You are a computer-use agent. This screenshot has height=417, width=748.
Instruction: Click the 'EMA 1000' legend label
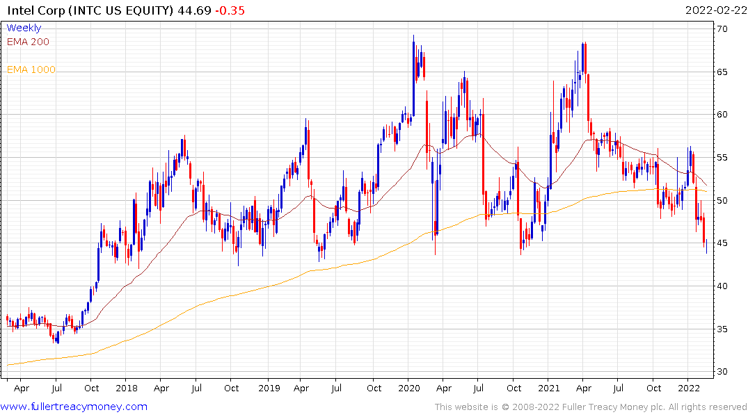(31, 69)
